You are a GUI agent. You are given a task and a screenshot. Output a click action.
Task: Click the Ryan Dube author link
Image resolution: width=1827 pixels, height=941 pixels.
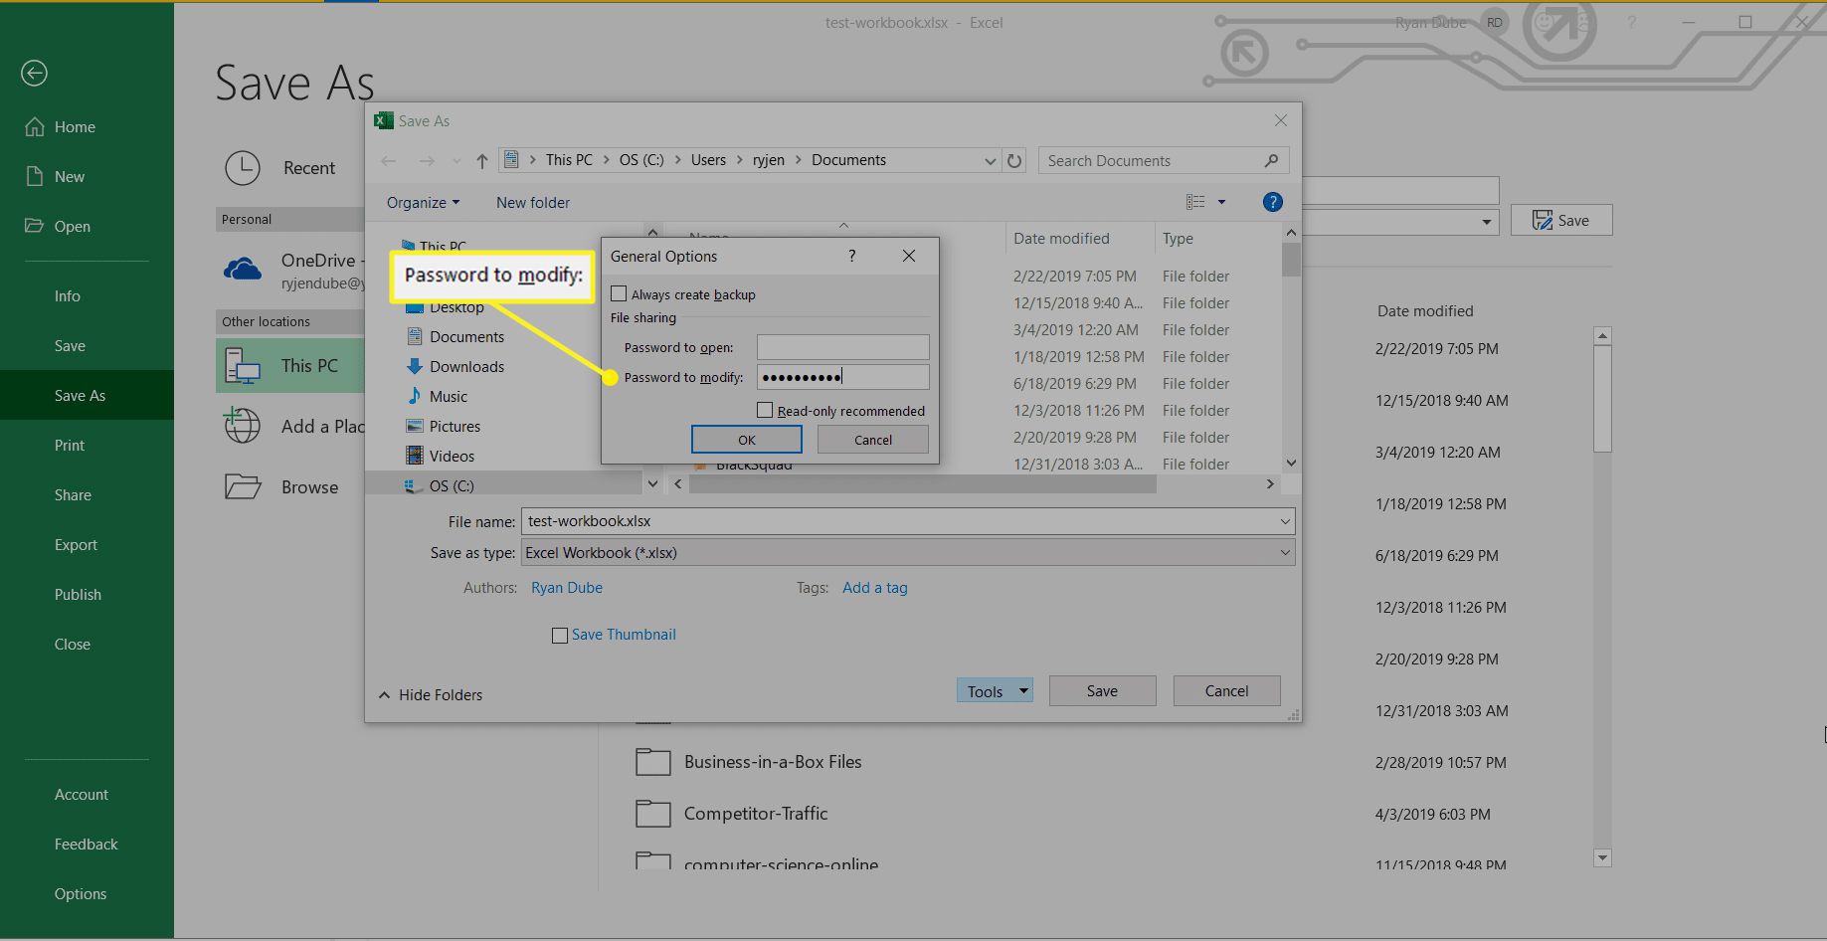tap(567, 587)
